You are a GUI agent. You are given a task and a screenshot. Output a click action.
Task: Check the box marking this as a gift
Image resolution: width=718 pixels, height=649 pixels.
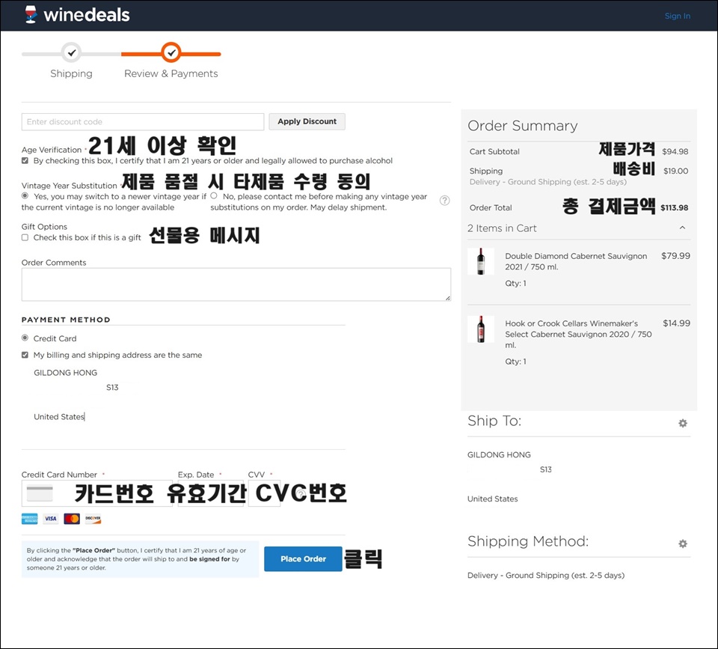click(25, 237)
